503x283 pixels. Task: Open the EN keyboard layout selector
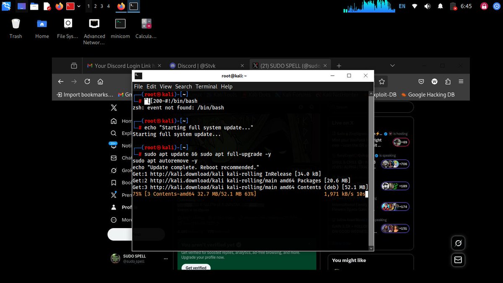click(402, 6)
